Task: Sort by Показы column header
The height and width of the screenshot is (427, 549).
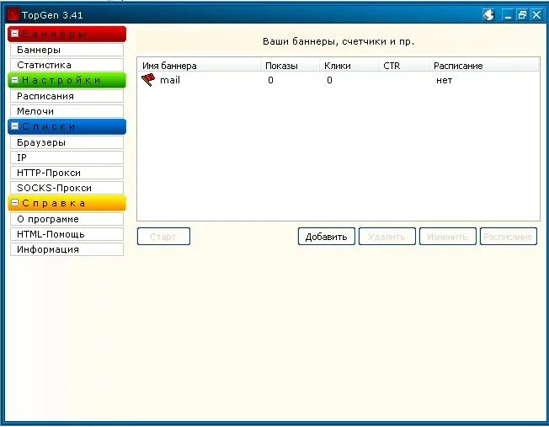Action: pyautogui.click(x=290, y=66)
